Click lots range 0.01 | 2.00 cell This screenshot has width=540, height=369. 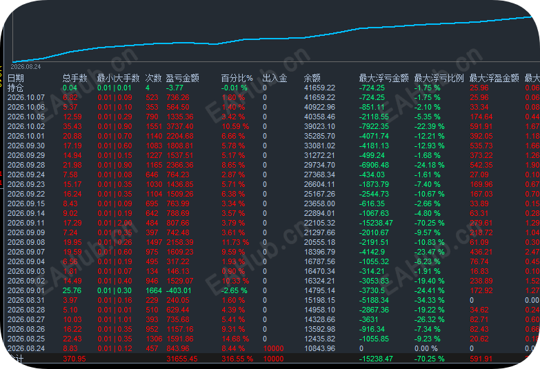(x=114, y=223)
